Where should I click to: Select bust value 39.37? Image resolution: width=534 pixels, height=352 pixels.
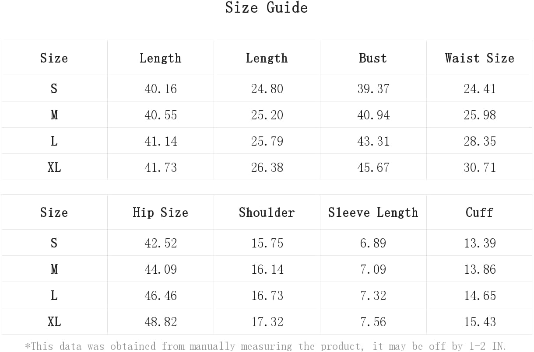click(x=373, y=89)
